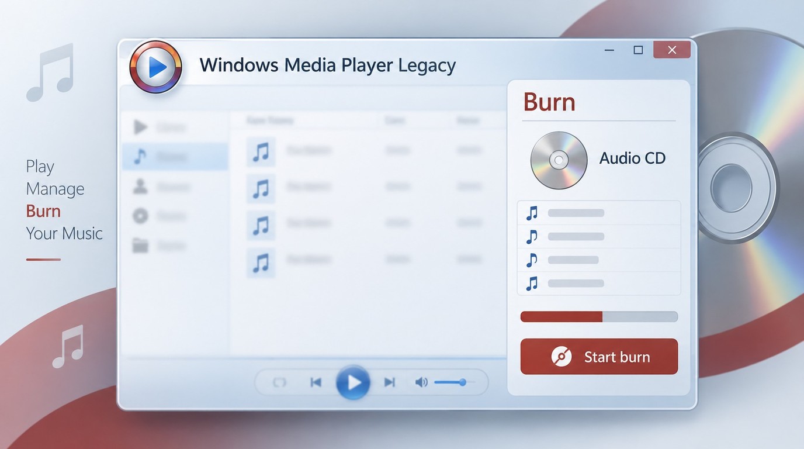Select the highlighted Music note sidebar item
Screen dimensions: 804x449
pyautogui.click(x=175, y=157)
